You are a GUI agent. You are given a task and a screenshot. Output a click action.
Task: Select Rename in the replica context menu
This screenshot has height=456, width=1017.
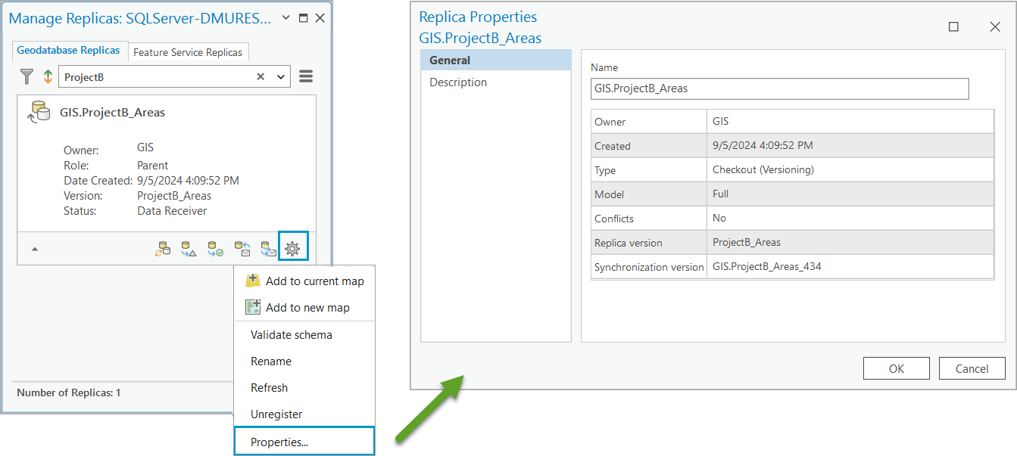pyautogui.click(x=269, y=361)
